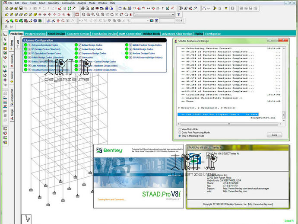This screenshot has height=224, width=298.
Task: Toggle Advanced Analysis Engine checkbox
Action: (29, 45)
